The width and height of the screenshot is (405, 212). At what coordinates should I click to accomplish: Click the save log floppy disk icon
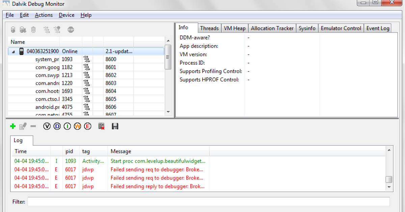(x=115, y=126)
